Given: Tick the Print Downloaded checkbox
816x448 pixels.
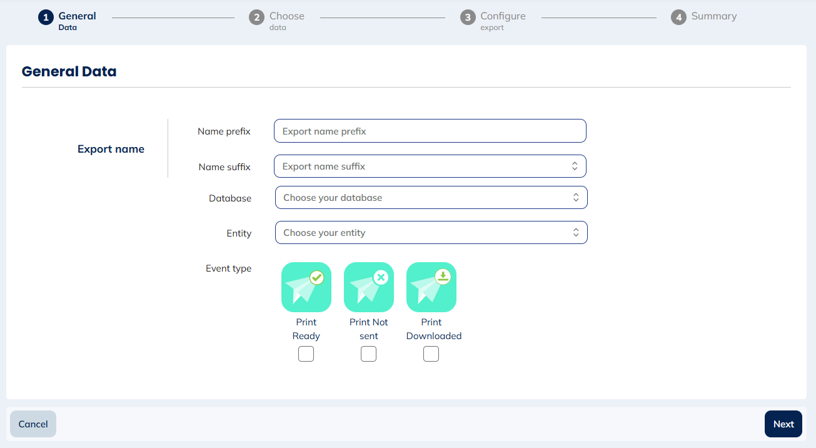Looking at the screenshot, I should tap(431, 354).
